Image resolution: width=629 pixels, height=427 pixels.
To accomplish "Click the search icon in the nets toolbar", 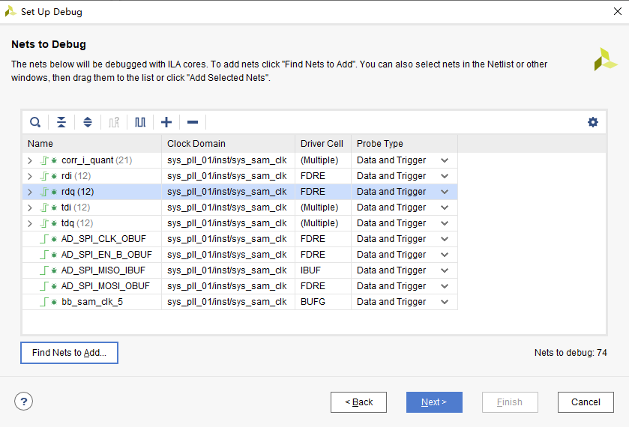I will (35, 122).
